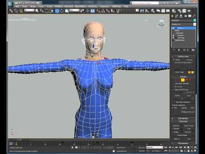Screen dimensions: 205x154
Task: Open the selection filter dropdown in toolbar
Action: 29,10
